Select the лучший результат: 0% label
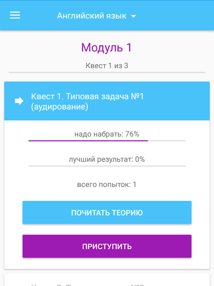This screenshot has height=286, width=214. click(107, 160)
